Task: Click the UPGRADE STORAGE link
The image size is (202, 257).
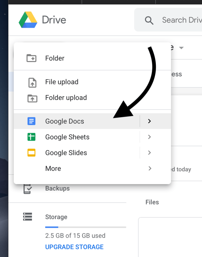Action: tap(74, 247)
